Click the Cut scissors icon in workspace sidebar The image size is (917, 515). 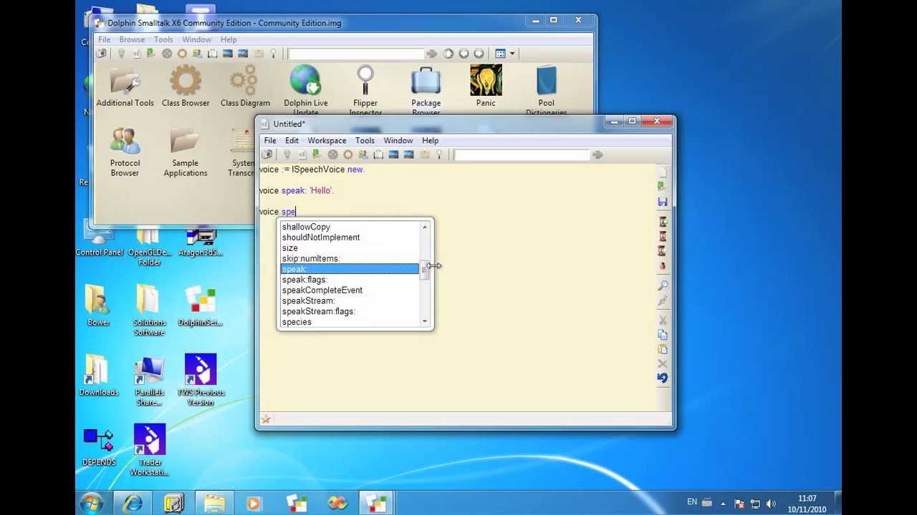pos(663,320)
